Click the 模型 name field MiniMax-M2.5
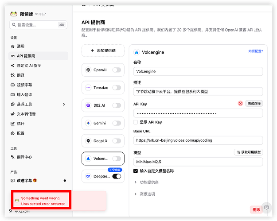The width and height of the screenshot is (277, 221). coord(198,162)
